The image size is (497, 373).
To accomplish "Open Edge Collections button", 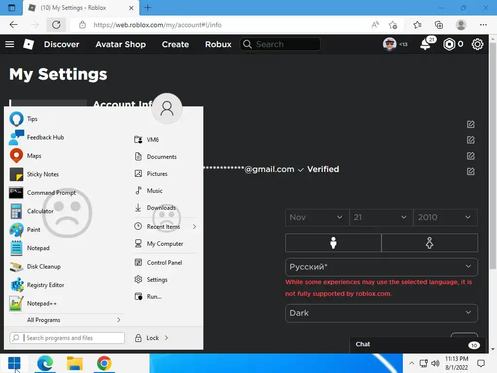I will (x=439, y=25).
